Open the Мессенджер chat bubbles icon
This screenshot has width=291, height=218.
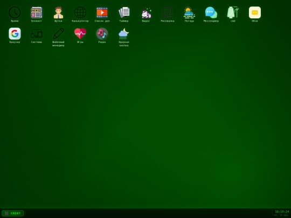(x=211, y=12)
